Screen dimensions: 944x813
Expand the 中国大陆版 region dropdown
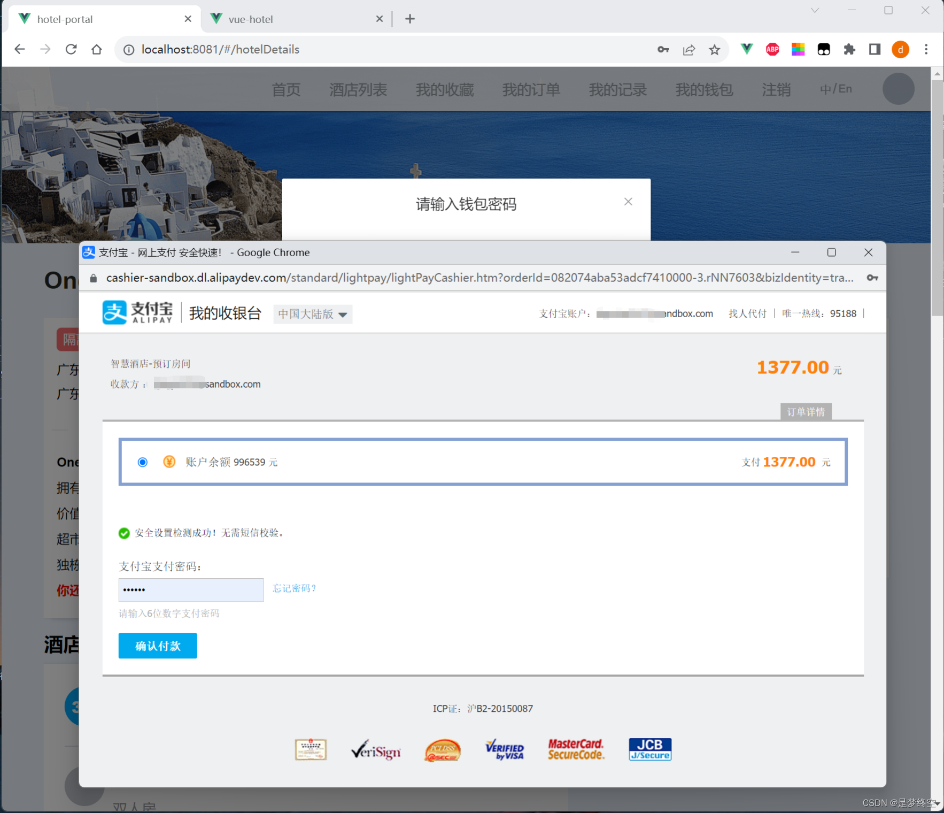(x=313, y=314)
